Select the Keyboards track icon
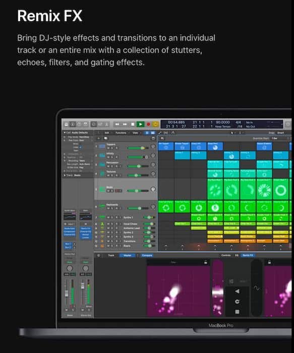The width and height of the screenshot is (294, 353). click(x=102, y=206)
